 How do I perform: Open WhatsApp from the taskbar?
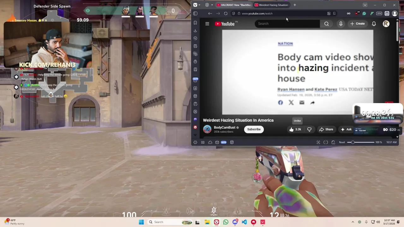pos(226,222)
